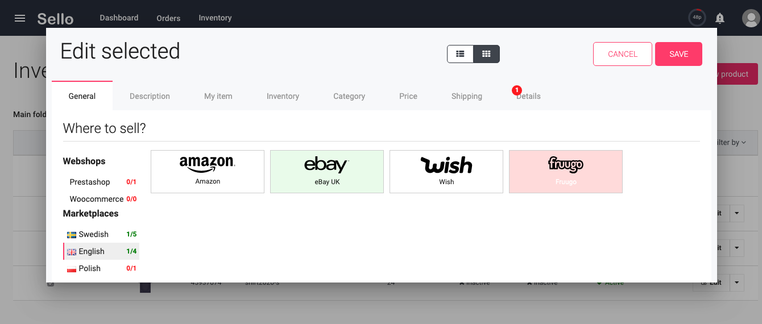This screenshot has width=762, height=324.
Task: Click the English 1/4 count
Action: pos(131,251)
